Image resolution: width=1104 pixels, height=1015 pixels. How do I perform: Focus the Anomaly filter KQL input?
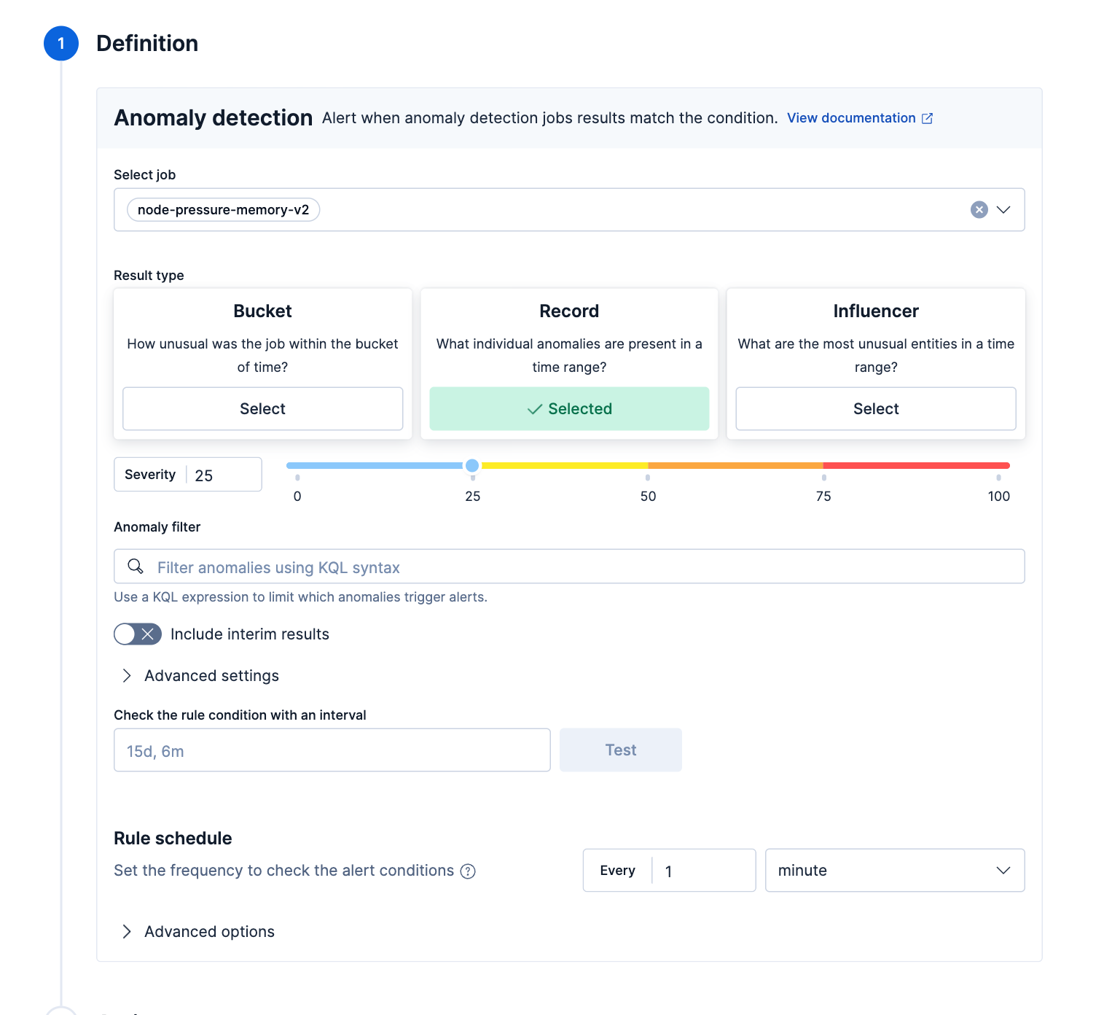(569, 567)
